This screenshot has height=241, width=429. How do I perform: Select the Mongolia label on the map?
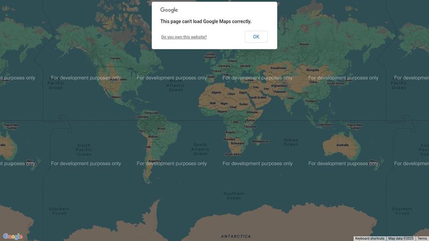pos(312,70)
